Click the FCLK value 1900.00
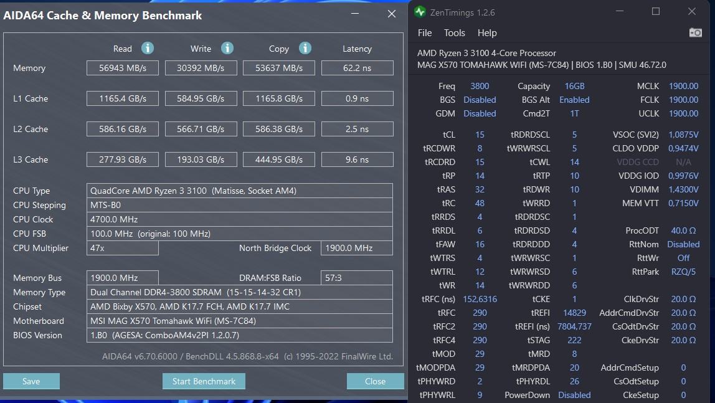Image resolution: width=715 pixels, height=403 pixels. tap(683, 100)
